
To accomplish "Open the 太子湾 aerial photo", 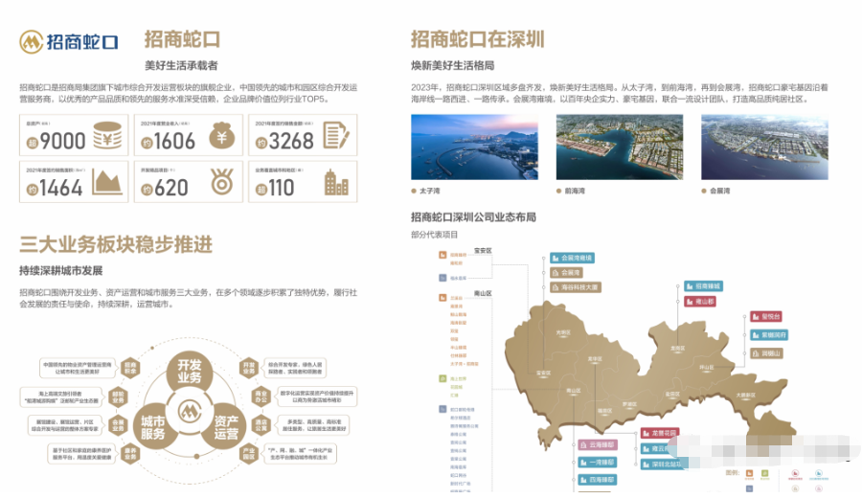I will (473, 147).
